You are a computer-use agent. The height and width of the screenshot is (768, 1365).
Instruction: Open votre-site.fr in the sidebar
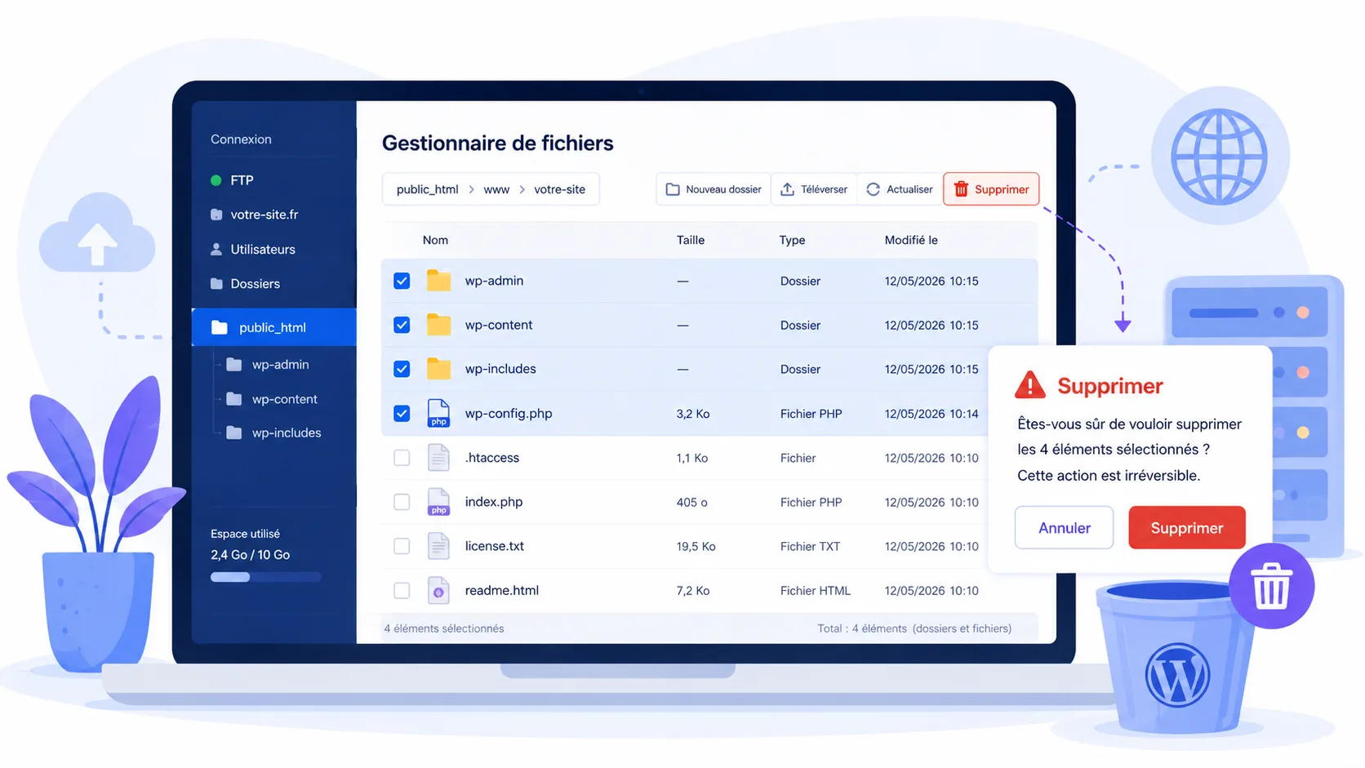[x=264, y=215]
